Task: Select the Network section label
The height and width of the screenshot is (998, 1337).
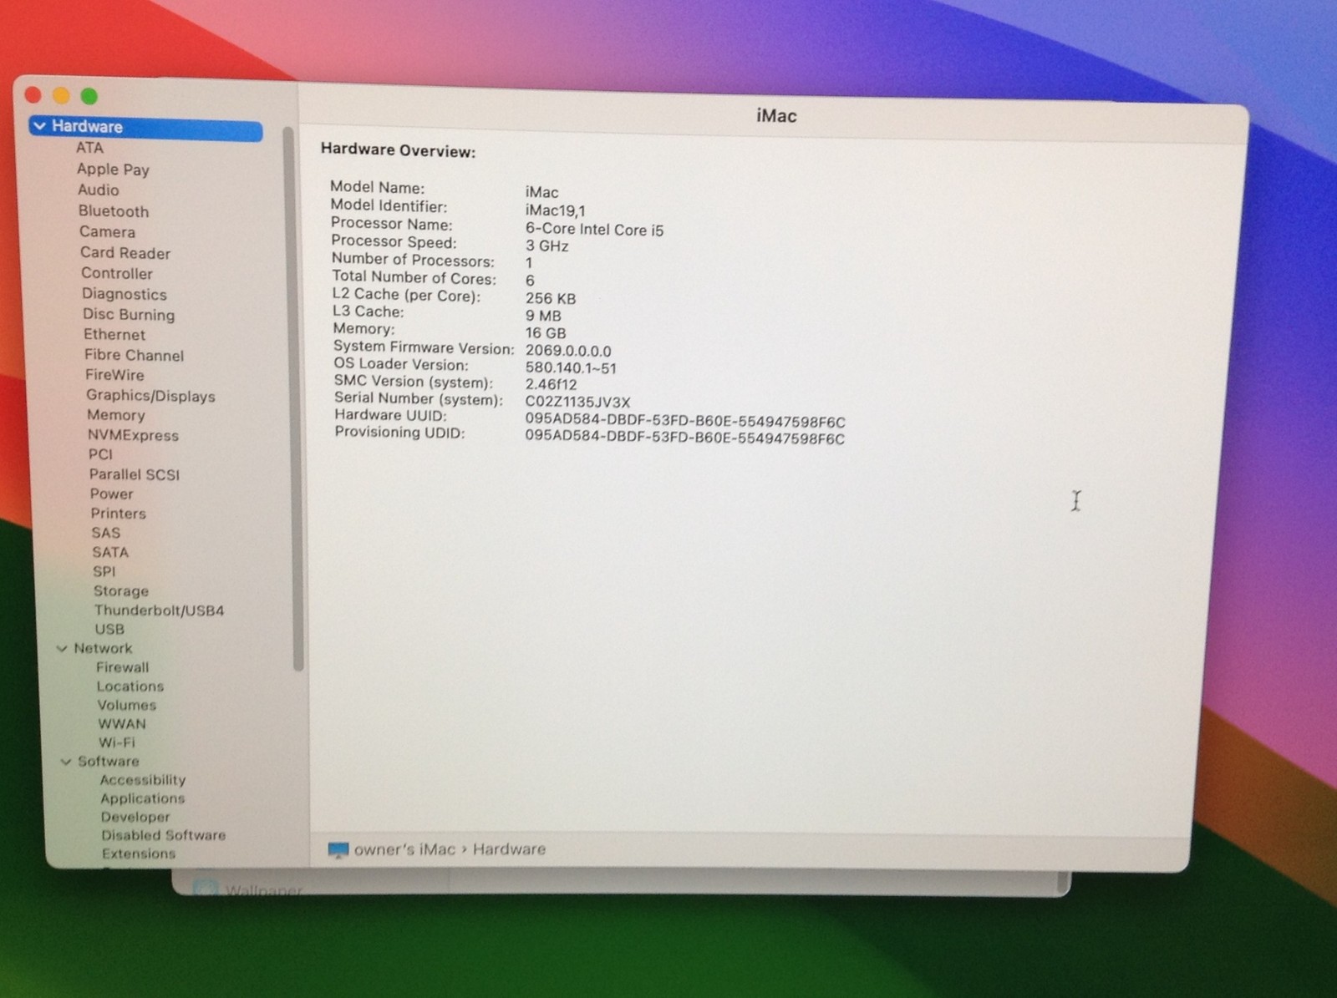Action: tap(103, 648)
